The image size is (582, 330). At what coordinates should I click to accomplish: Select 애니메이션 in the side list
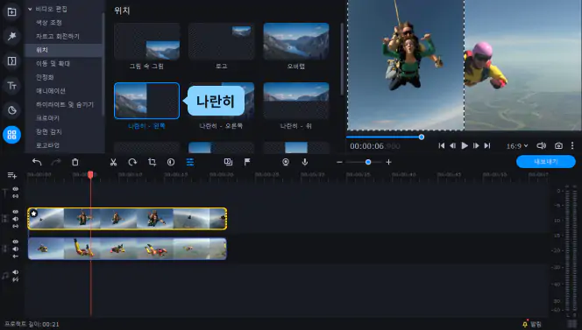tap(51, 91)
